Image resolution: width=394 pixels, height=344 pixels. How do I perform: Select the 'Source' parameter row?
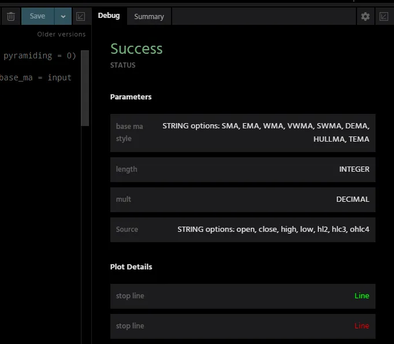coord(243,230)
